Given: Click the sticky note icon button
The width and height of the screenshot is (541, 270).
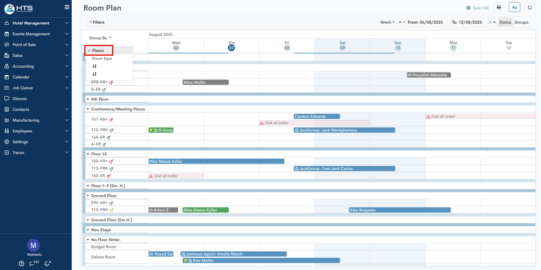Looking at the screenshot, I should 530,8.
